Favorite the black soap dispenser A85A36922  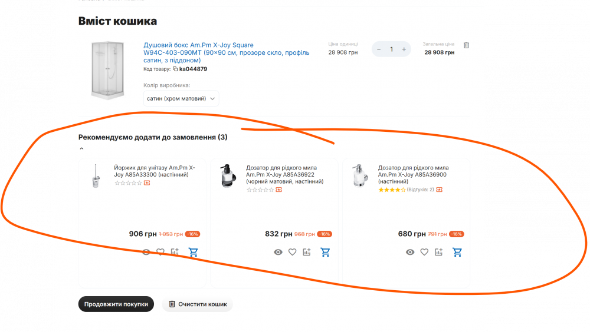click(x=292, y=253)
